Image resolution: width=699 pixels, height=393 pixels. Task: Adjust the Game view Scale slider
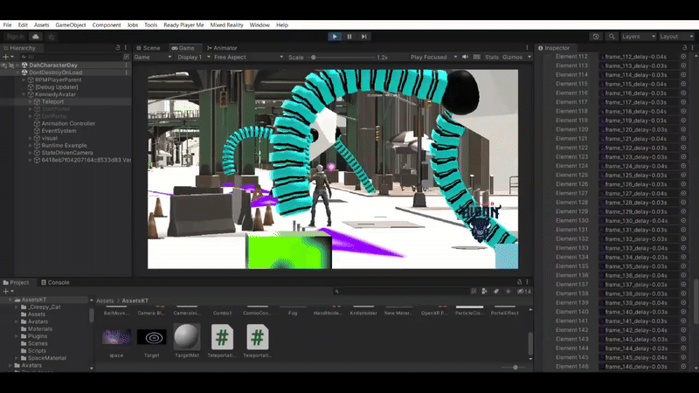coord(343,57)
